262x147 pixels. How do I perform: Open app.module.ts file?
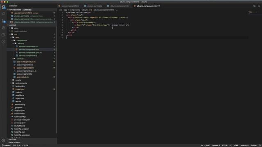[23, 77]
